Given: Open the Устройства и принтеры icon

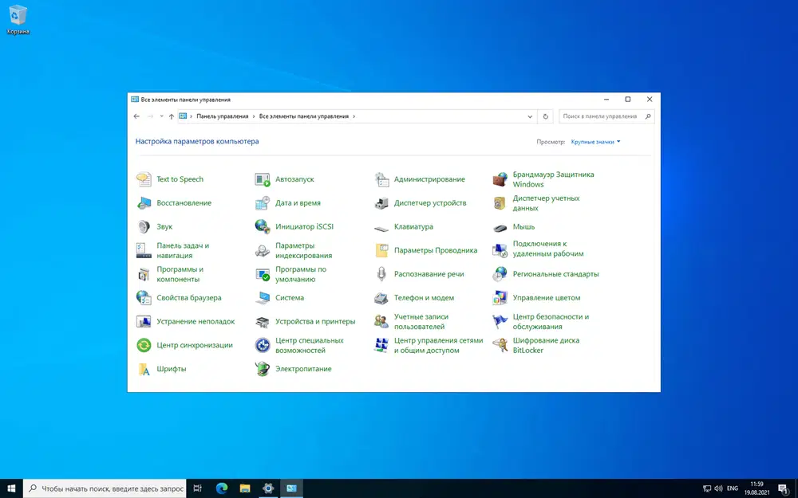Looking at the screenshot, I should tap(263, 321).
